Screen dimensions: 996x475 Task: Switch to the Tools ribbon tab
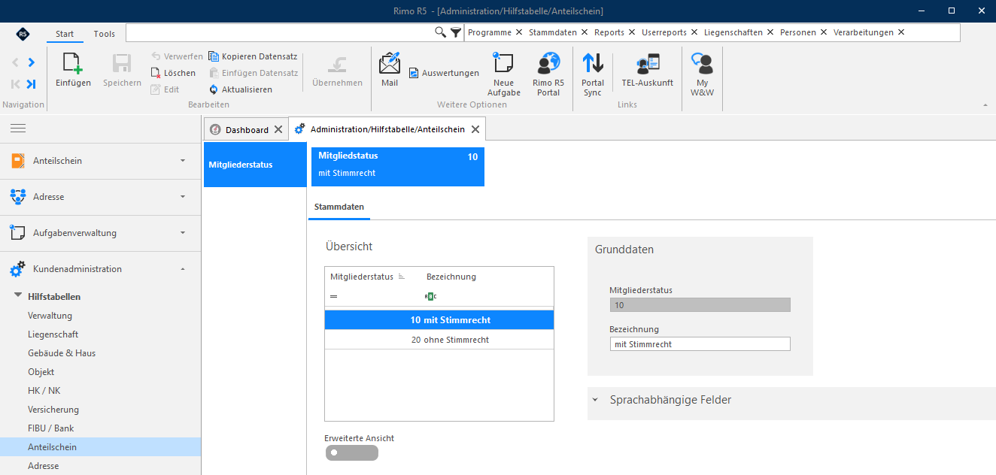[x=105, y=34]
